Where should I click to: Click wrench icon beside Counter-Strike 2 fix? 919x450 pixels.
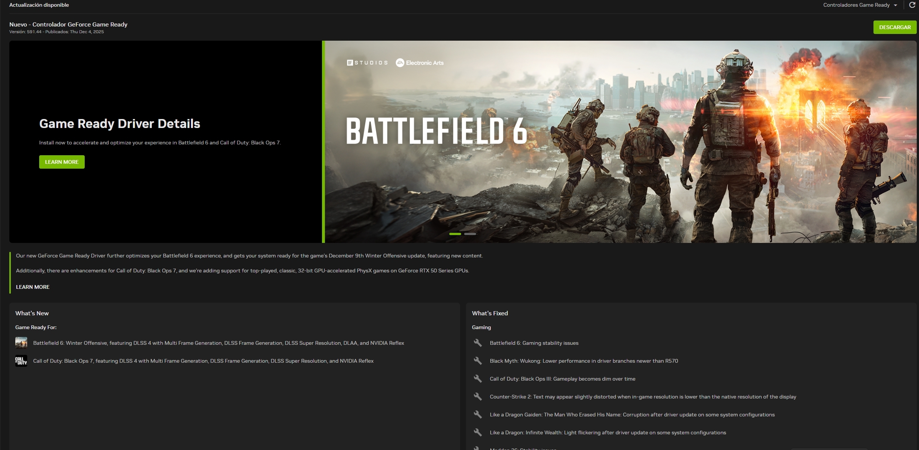(478, 397)
